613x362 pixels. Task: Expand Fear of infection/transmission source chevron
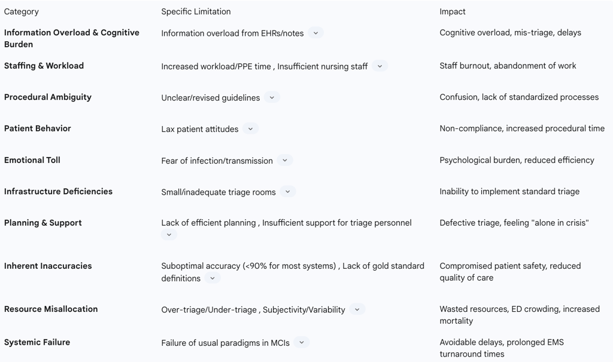285,161
